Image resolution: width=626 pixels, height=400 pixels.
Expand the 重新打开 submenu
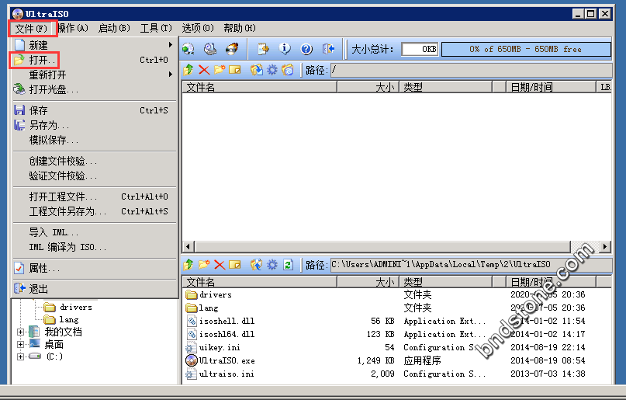coord(94,75)
